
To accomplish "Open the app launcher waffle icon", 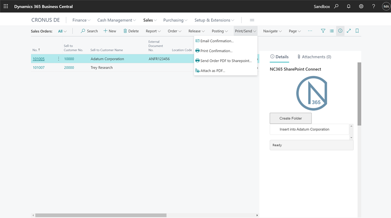I will [6, 6].
